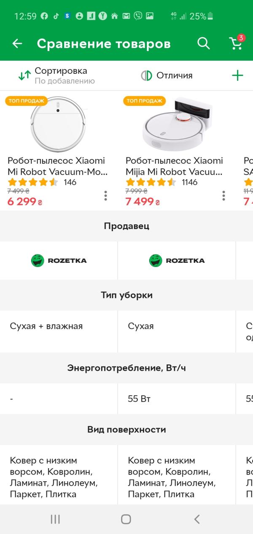Tap Android home navigation button
The width and height of the screenshot is (253, 534).
tap(126, 519)
